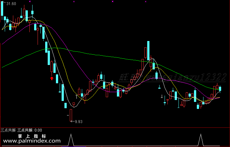The image size is (230, 147).
Task: Click the red candle marked 9.93
Action: click(71, 115)
